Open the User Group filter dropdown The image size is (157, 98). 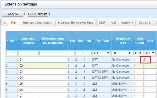(138, 53)
